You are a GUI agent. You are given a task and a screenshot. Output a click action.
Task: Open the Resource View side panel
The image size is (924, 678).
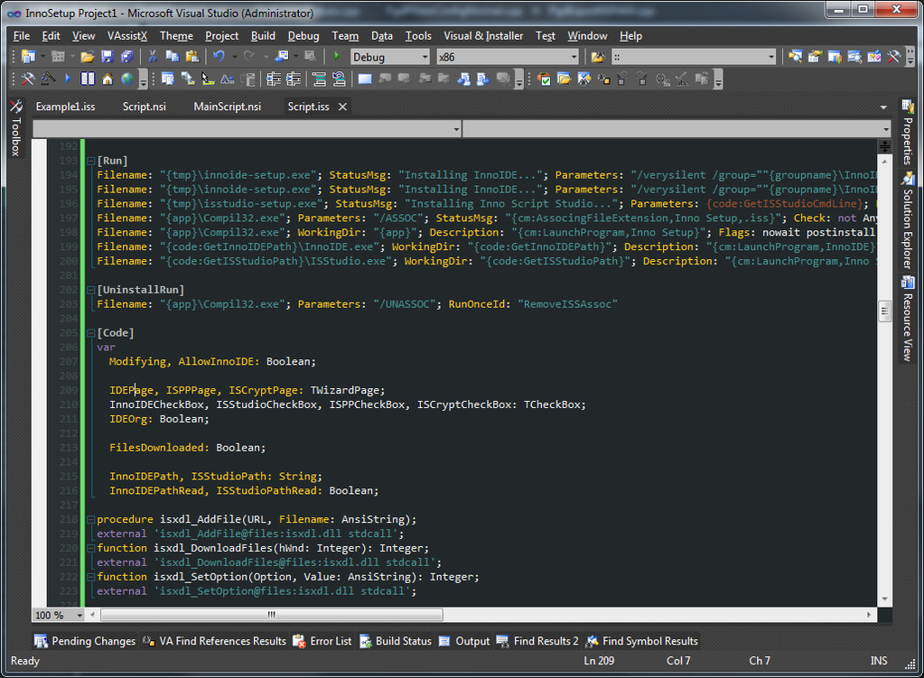tap(908, 318)
